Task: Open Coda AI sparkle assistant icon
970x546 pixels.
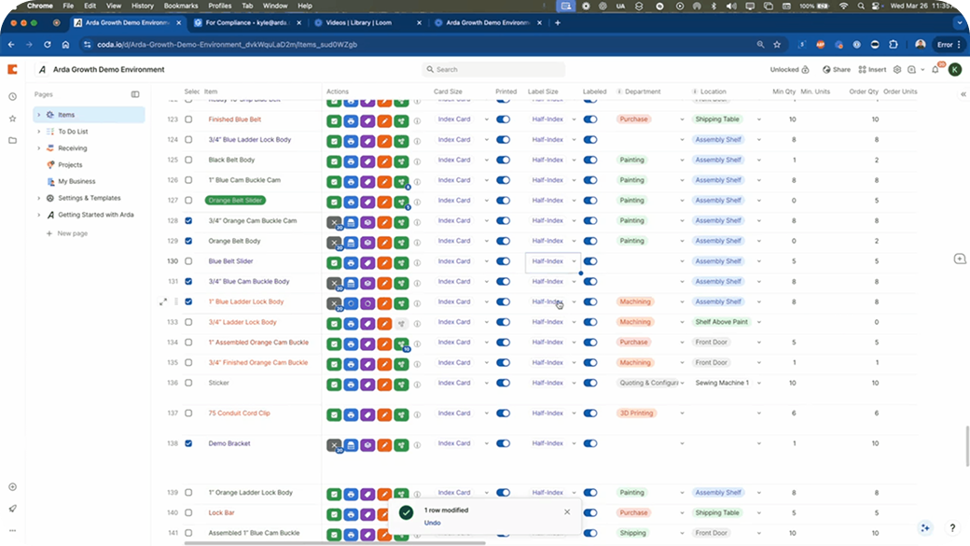Action: pyautogui.click(x=925, y=527)
